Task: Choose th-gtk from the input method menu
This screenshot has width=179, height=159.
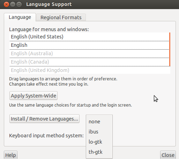Action: click(99, 152)
